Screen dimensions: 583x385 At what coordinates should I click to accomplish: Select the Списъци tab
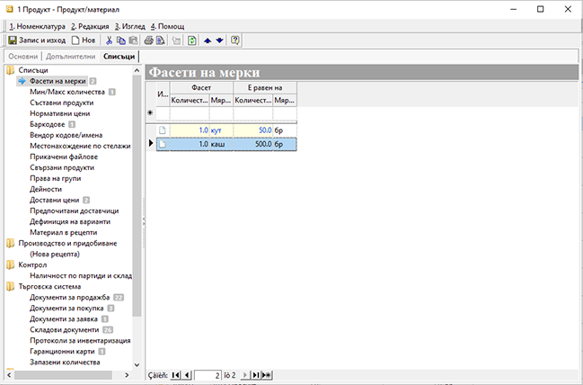coord(119,57)
